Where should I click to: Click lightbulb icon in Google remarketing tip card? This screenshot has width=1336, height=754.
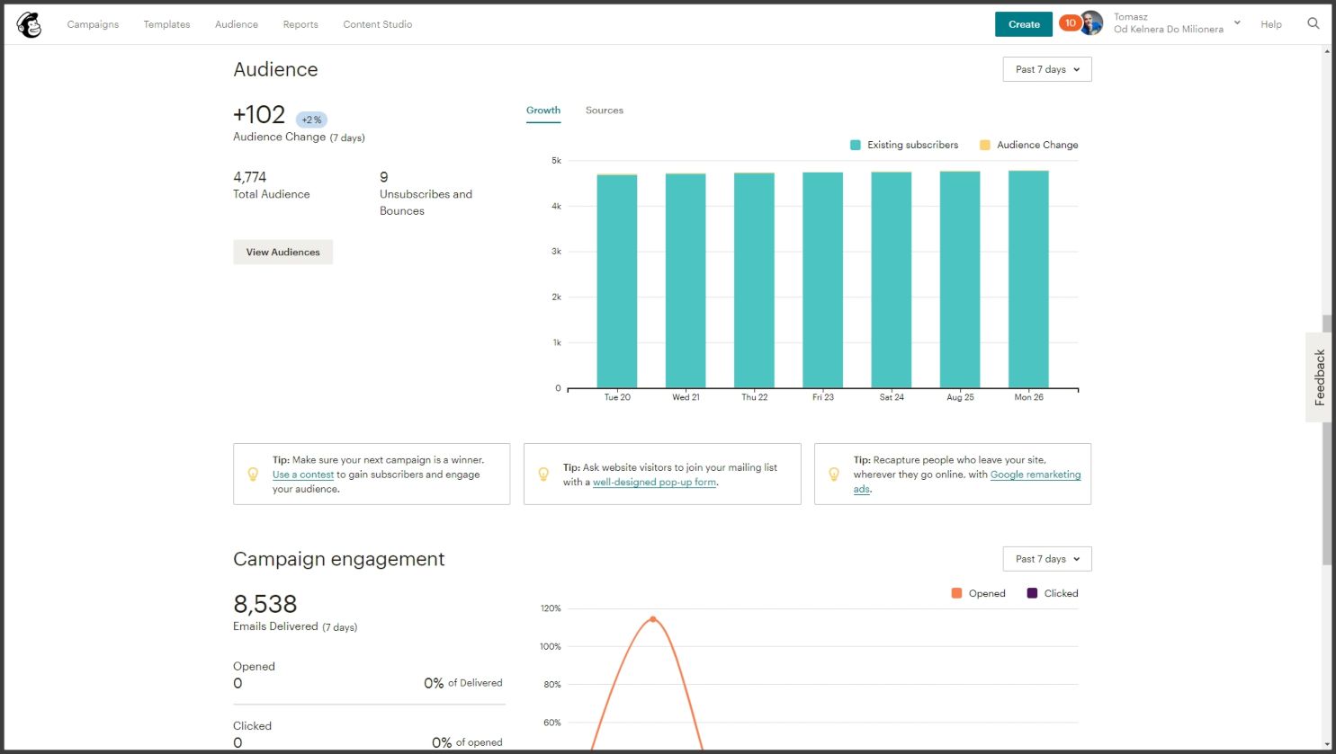coord(834,474)
